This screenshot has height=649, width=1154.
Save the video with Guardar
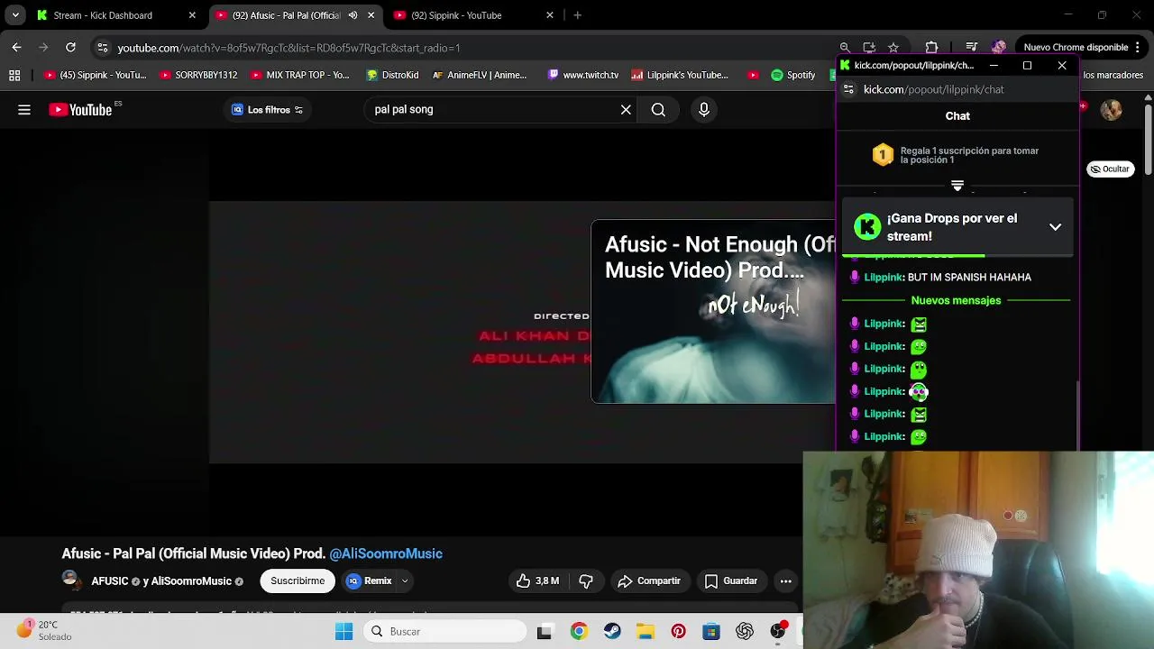pyautogui.click(x=731, y=581)
